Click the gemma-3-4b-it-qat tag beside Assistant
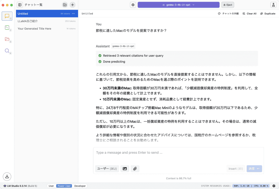Image resolution: width=279 pixels, height=189 pixels. [123, 46]
